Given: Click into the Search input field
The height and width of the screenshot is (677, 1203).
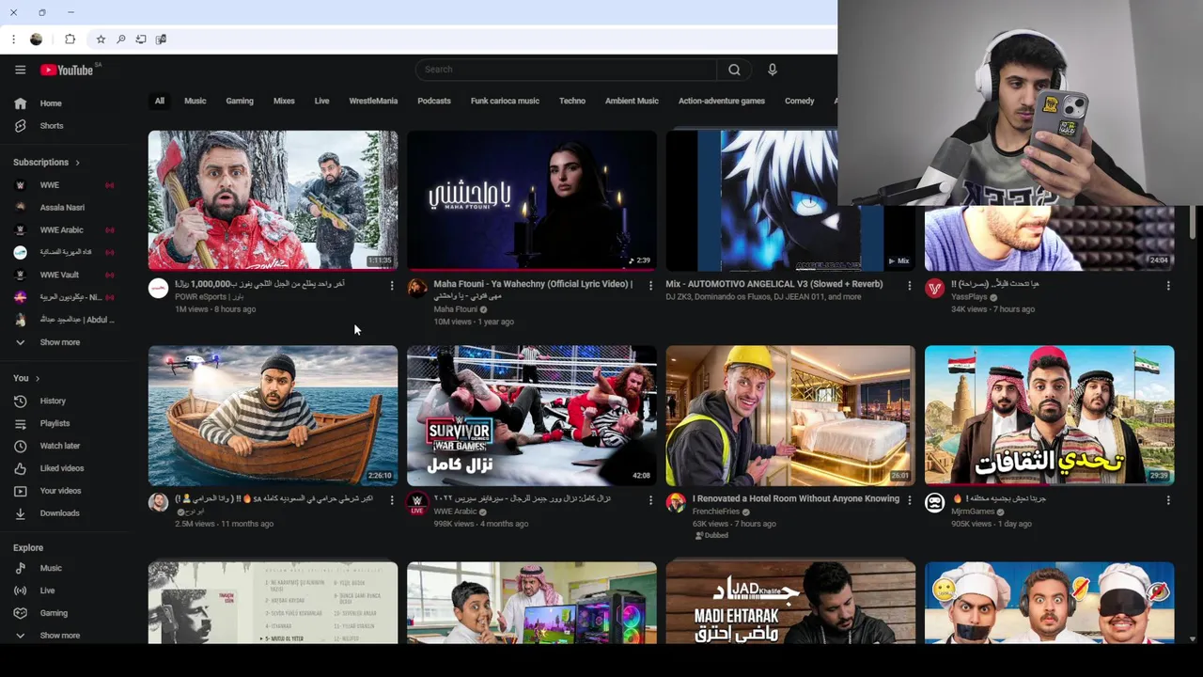Looking at the screenshot, I should pyautogui.click(x=566, y=70).
